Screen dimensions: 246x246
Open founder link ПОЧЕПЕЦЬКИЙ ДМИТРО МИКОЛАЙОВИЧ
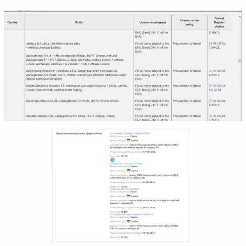[132, 214]
